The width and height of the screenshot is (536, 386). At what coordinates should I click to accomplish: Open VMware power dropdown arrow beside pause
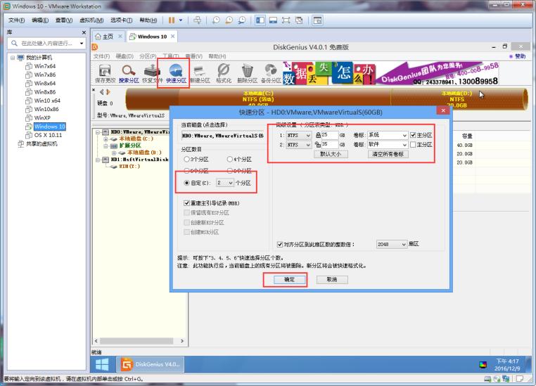click(181, 20)
